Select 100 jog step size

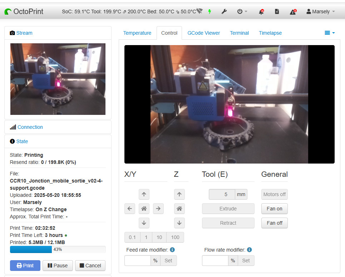point(175,237)
